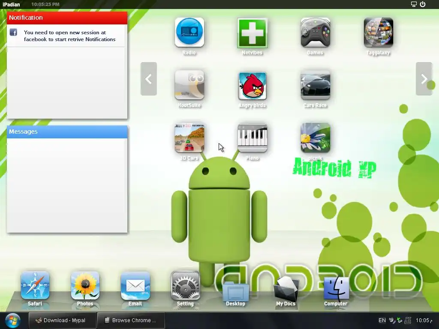Image resolution: width=439 pixels, height=329 pixels.
Task: Open the Piano app
Action: [252, 138]
